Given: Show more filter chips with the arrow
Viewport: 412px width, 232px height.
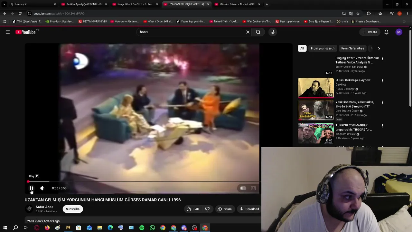Looking at the screenshot, I should (x=379, y=48).
